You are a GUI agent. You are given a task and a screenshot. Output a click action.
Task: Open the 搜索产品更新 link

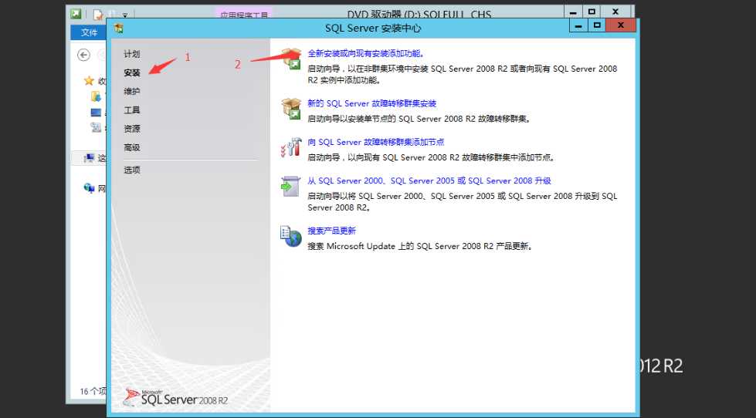tap(331, 231)
